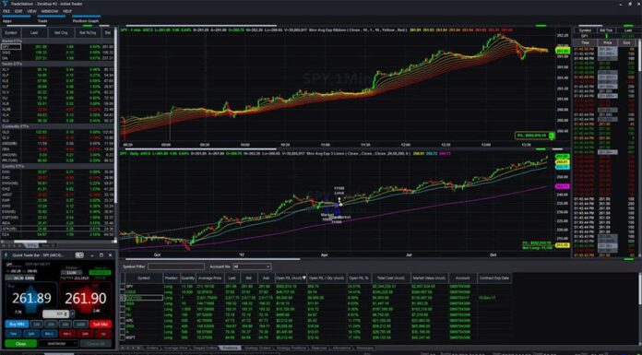Select the DIA row in the watchlist

[x=57, y=58]
